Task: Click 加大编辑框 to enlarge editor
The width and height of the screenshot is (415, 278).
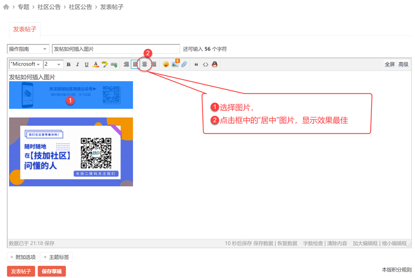Action: click(x=365, y=243)
